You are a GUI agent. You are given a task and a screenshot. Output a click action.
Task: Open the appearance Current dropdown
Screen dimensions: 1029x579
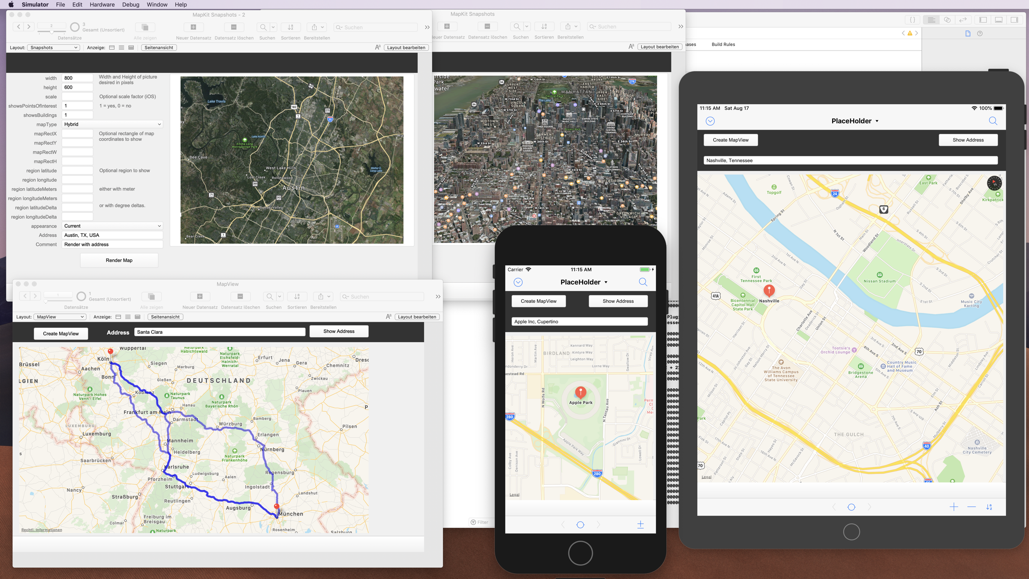click(x=112, y=226)
